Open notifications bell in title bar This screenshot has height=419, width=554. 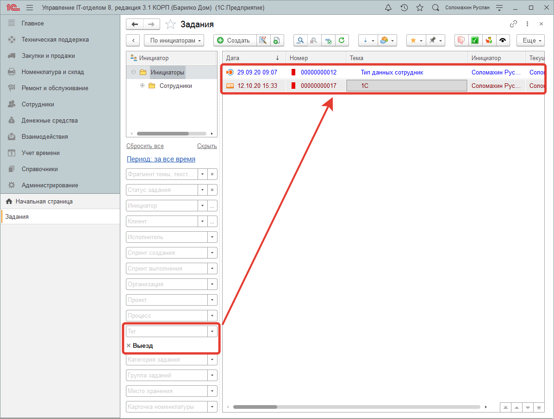click(388, 8)
